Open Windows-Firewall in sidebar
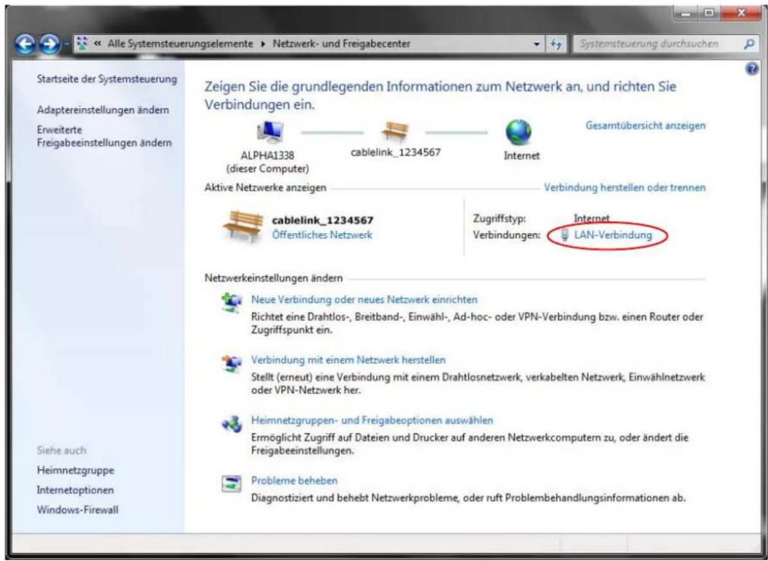This screenshot has width=768, height=561. coord(78,510)
